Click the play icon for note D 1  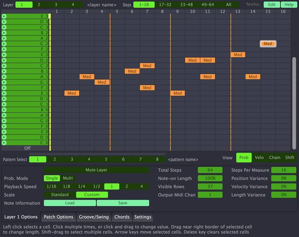(4, 98)
